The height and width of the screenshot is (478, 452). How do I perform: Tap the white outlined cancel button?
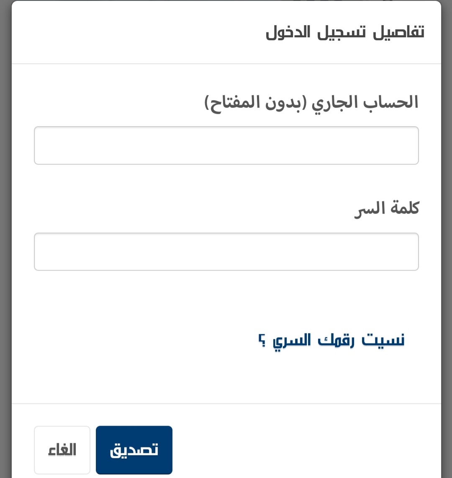point(62,450)
